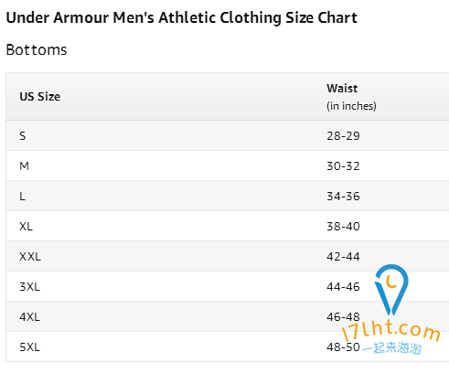Click the 42-44 waist value

pos(343,257)
